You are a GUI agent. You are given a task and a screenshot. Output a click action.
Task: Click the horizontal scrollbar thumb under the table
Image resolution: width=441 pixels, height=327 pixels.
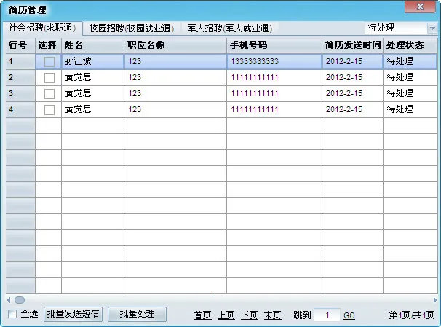20,299
